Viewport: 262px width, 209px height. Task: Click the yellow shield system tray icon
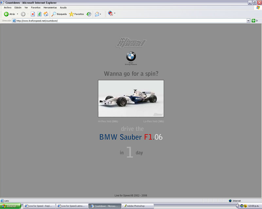tap(245, 206)
